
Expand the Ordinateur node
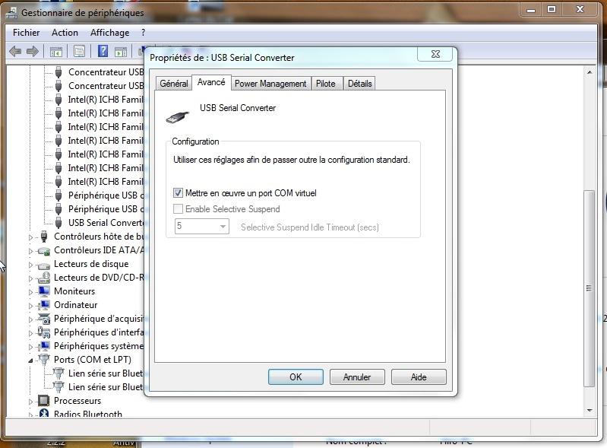pyautogui.click(x=31, y=306)
